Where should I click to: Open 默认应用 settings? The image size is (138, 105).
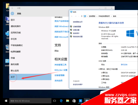click(x=15, y=71)
